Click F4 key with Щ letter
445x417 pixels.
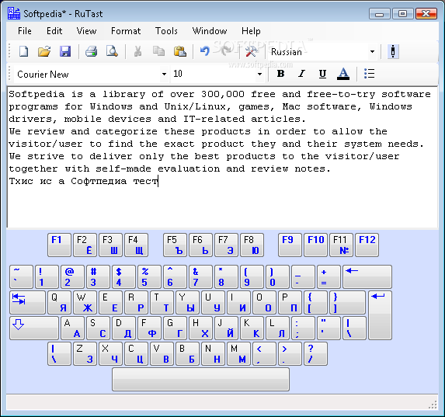(136, 245)
